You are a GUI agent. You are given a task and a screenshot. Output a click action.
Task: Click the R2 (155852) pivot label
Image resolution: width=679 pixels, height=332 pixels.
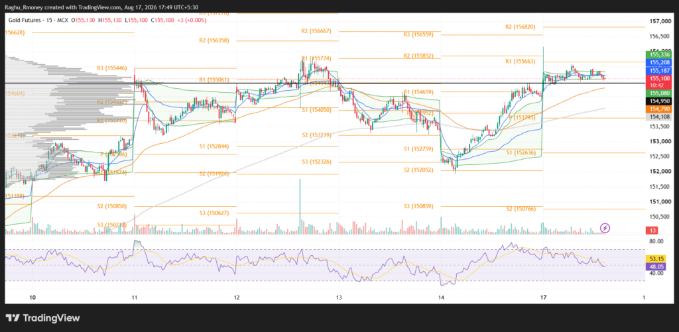click(420, 56)
